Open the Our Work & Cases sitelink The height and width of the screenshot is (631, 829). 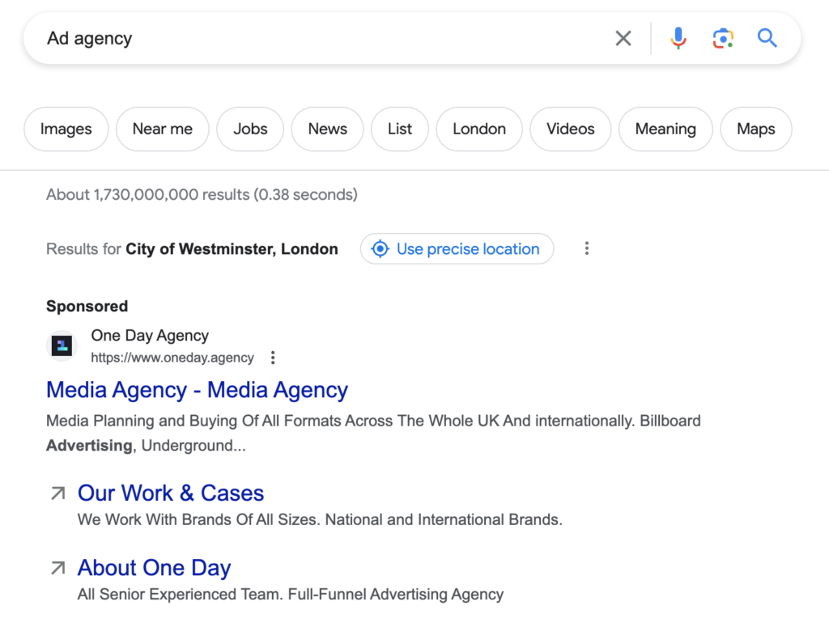click(171, 493)
